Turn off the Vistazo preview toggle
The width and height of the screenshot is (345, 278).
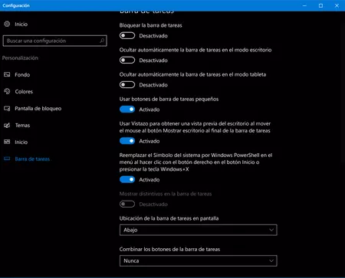tap(127, 141)
